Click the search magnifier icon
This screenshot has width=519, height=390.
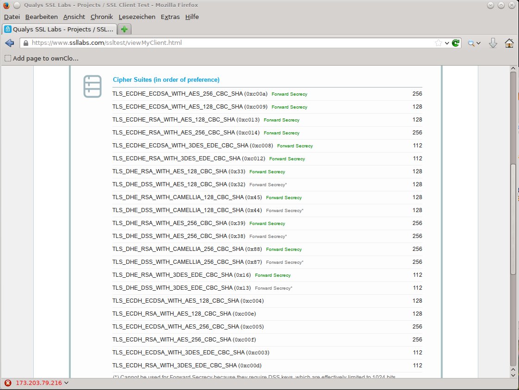point(471,43)
